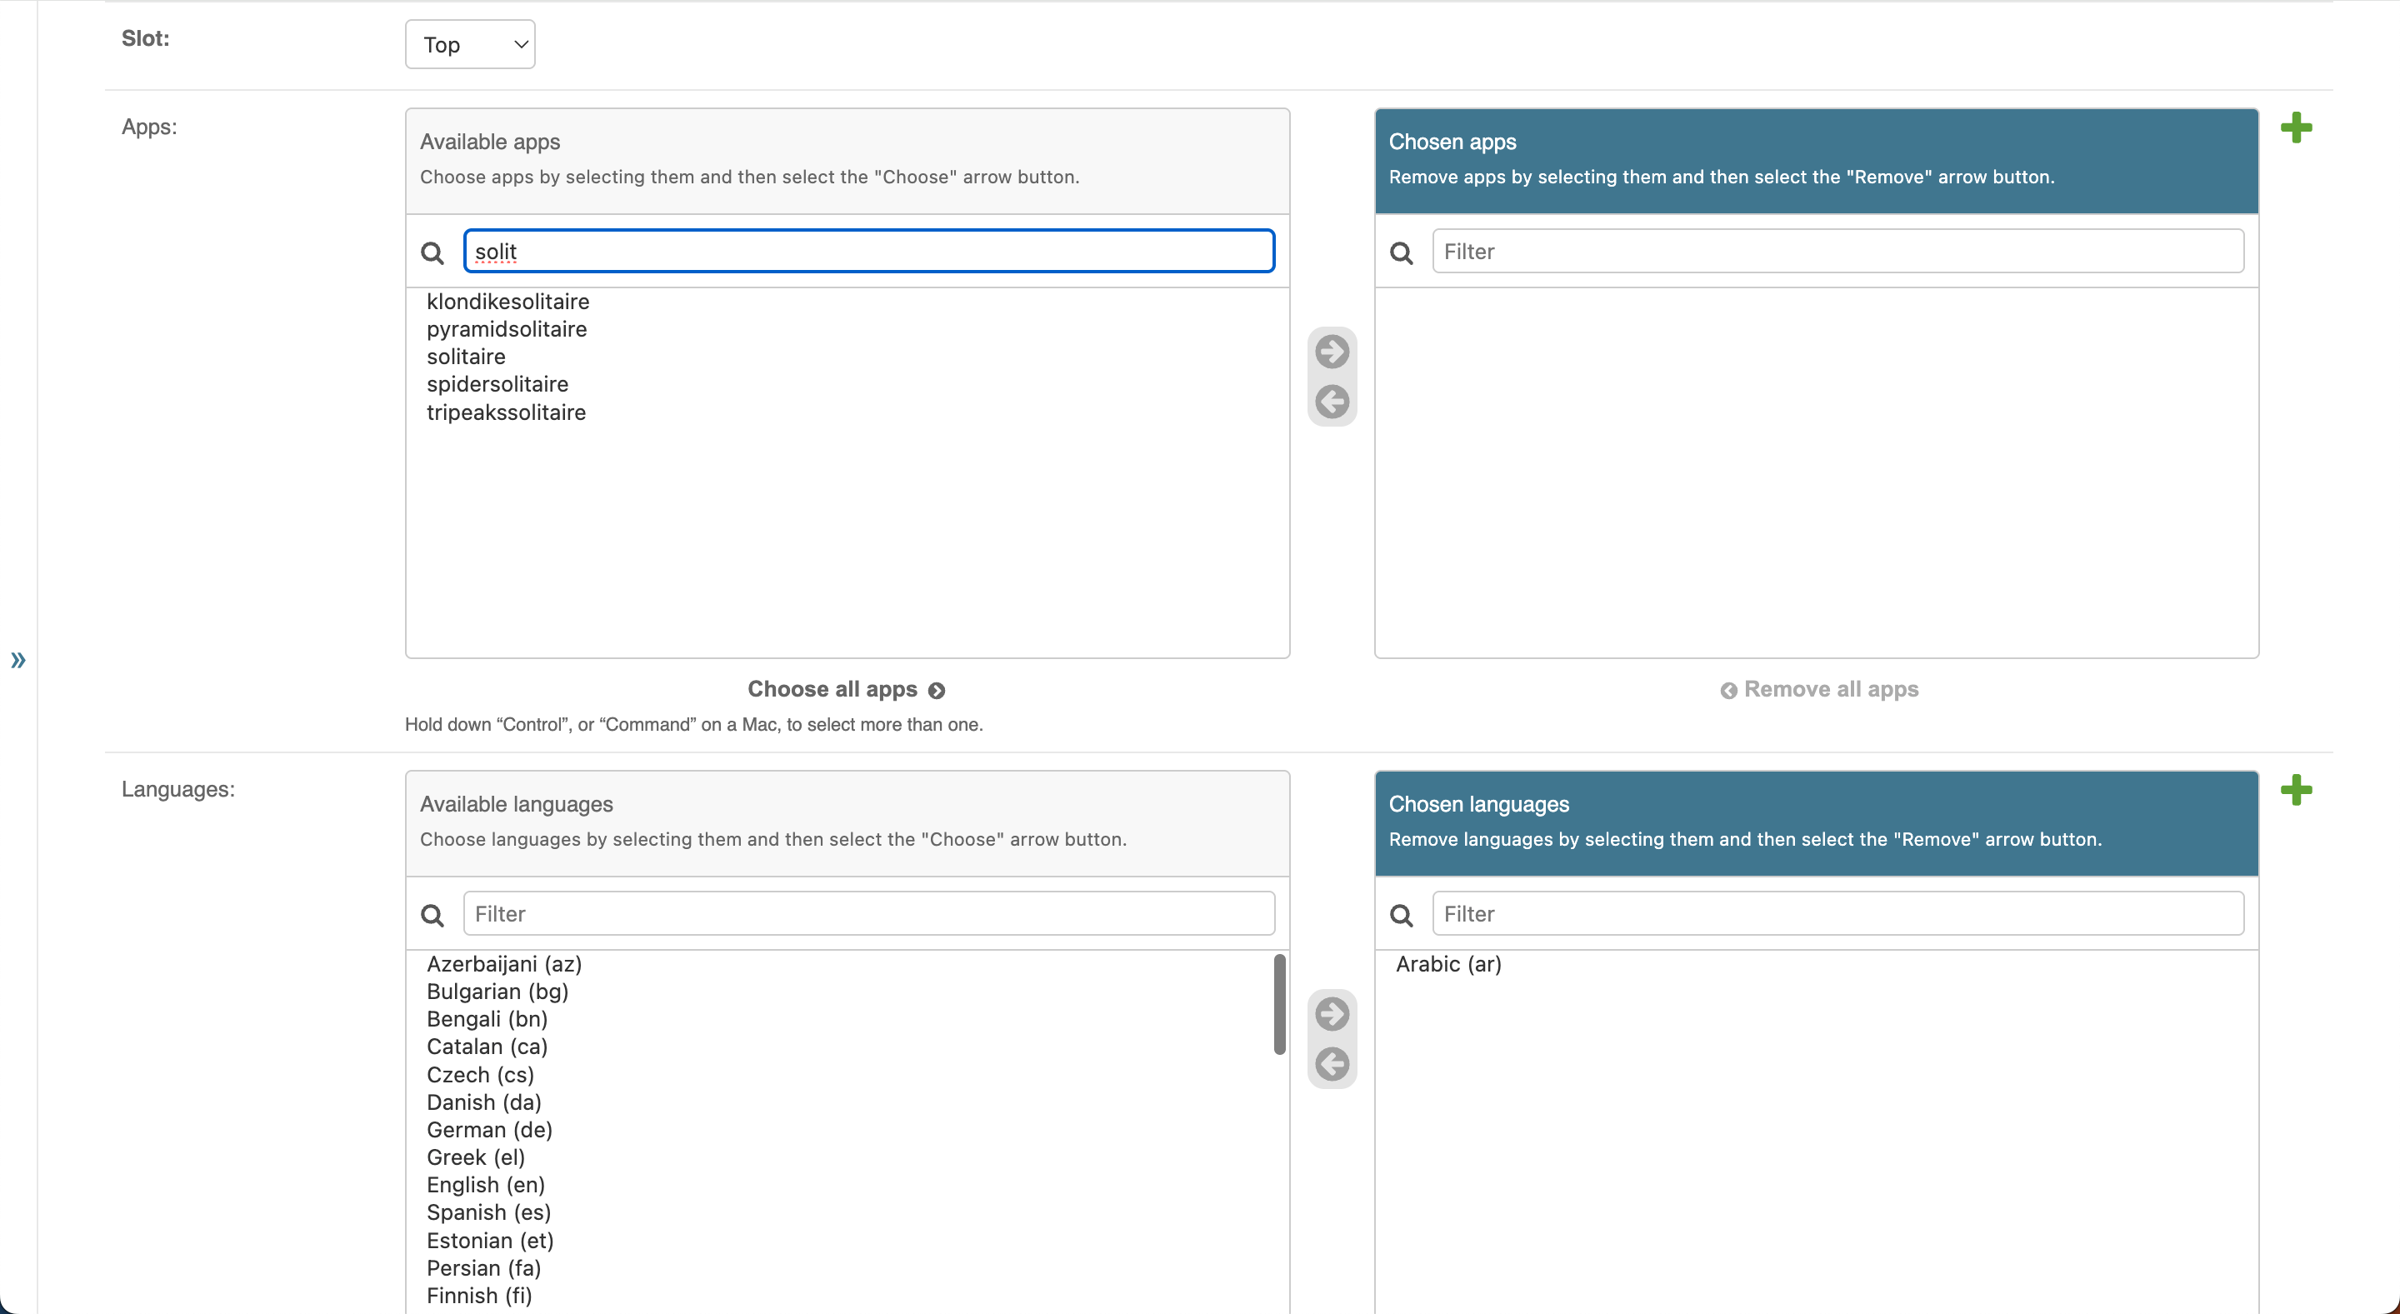Click the choose arrow for apps
This screenshot has height=1314, width=2400.
click(x=1332, y=352)
